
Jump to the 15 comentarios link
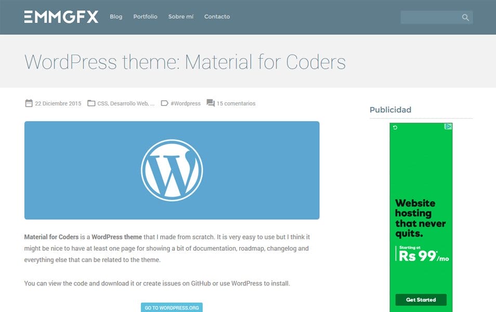[x=236, y=103]
